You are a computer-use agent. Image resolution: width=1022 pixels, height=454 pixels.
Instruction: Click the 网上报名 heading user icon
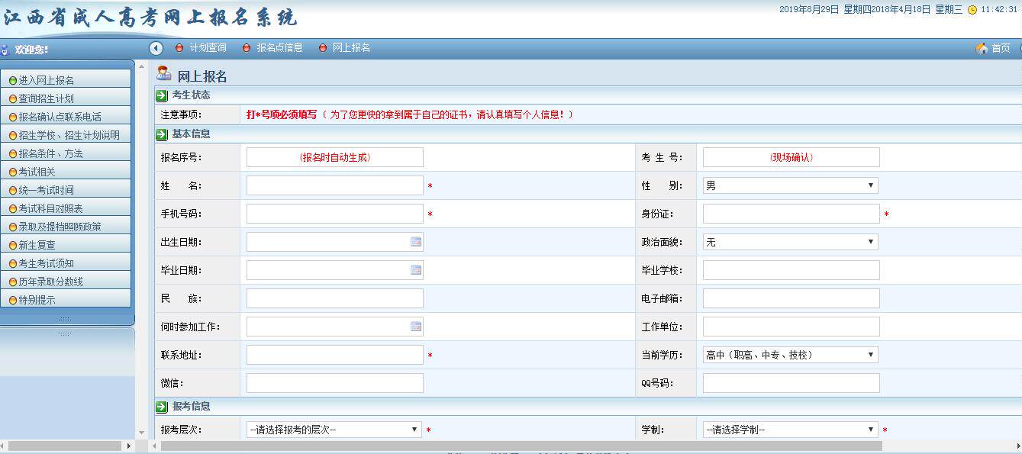point(163,74)
